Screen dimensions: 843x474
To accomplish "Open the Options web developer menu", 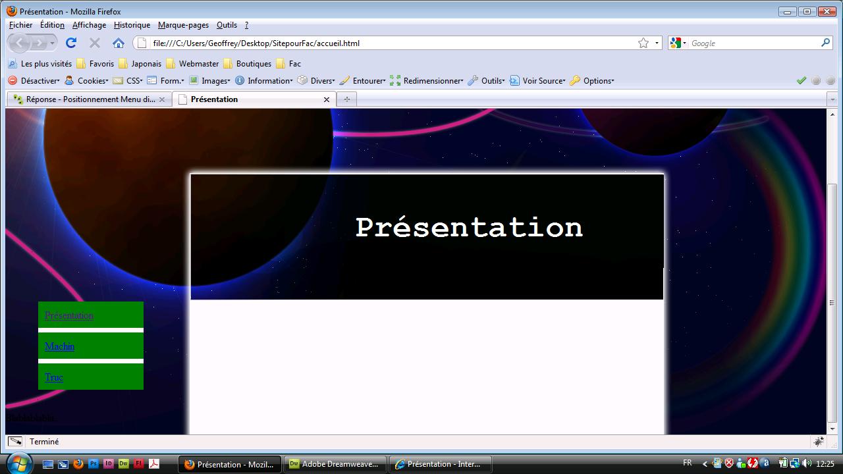I will point(592,80).
